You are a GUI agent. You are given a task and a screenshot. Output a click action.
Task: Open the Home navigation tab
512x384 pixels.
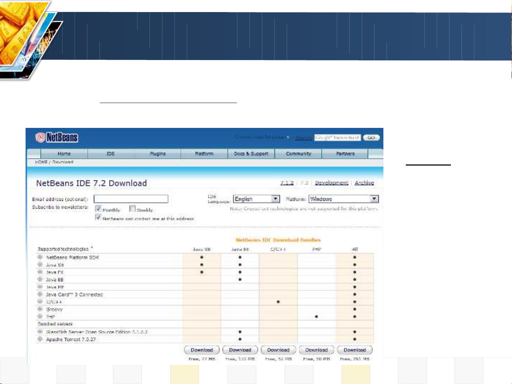pyautogui.click(x=64, y=154)
